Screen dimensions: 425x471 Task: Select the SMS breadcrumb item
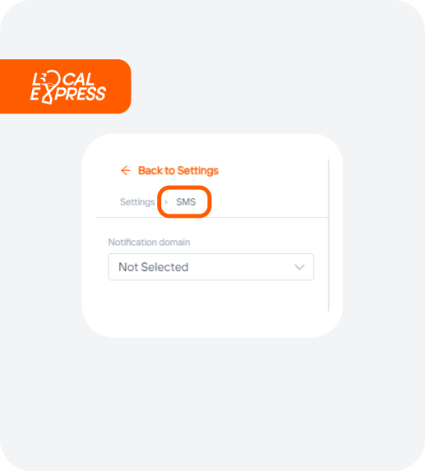pos(186,202)
